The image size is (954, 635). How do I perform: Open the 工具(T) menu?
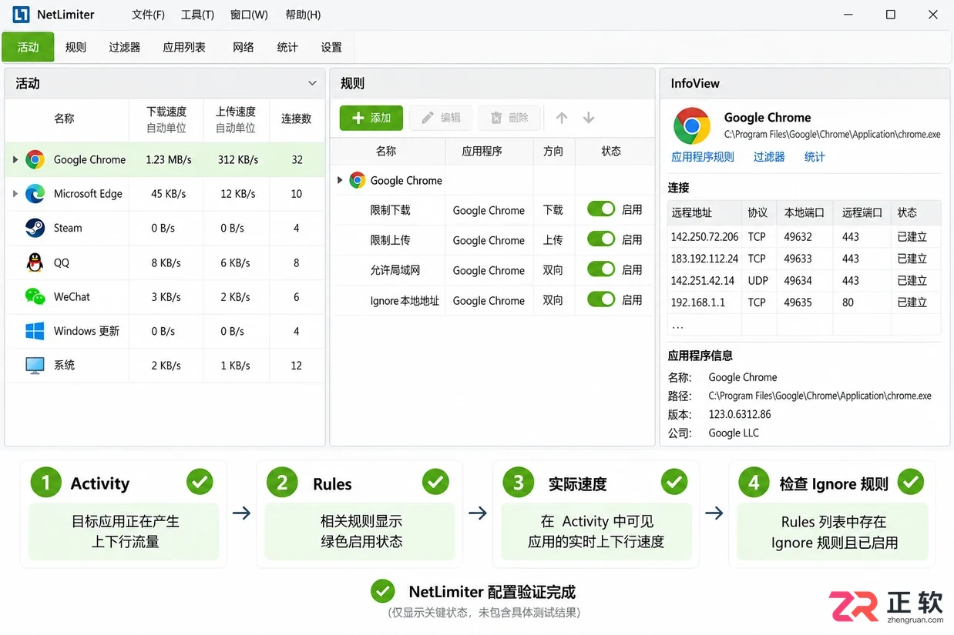pyautogui.click(x=197, y=15)
